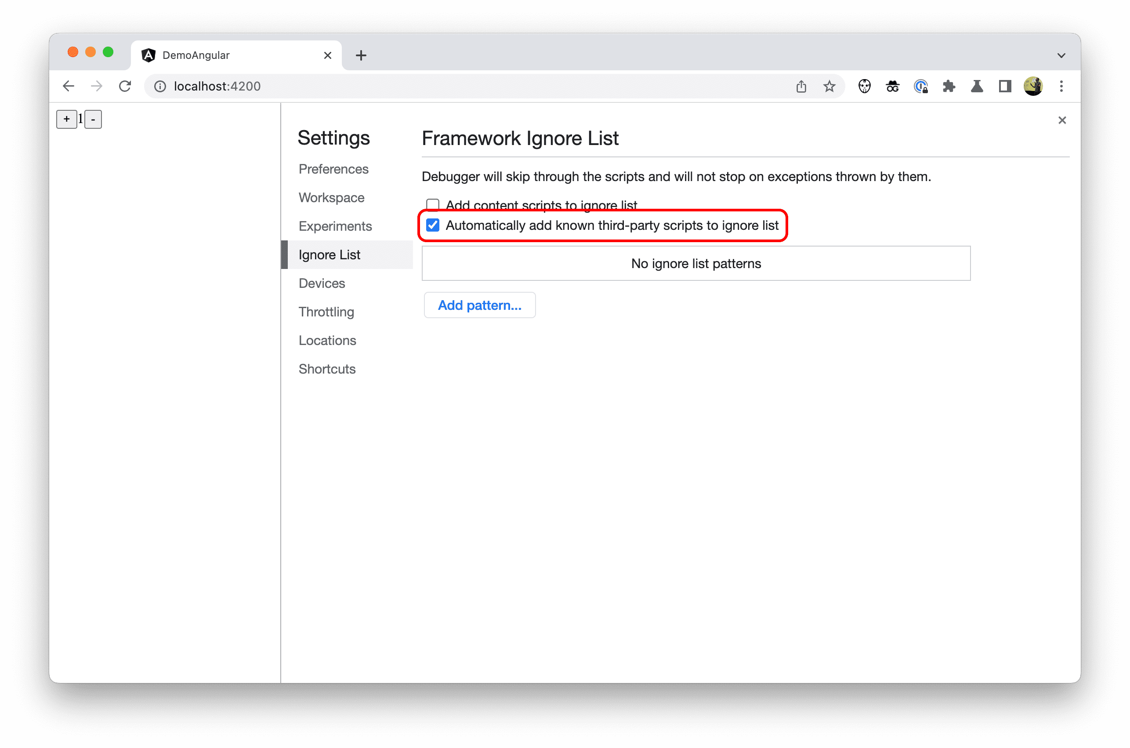Select Shortcuts from Settings sidebar
Image resolution: width=1130 pixels, height=748 pixels.
tap(327, 368)
